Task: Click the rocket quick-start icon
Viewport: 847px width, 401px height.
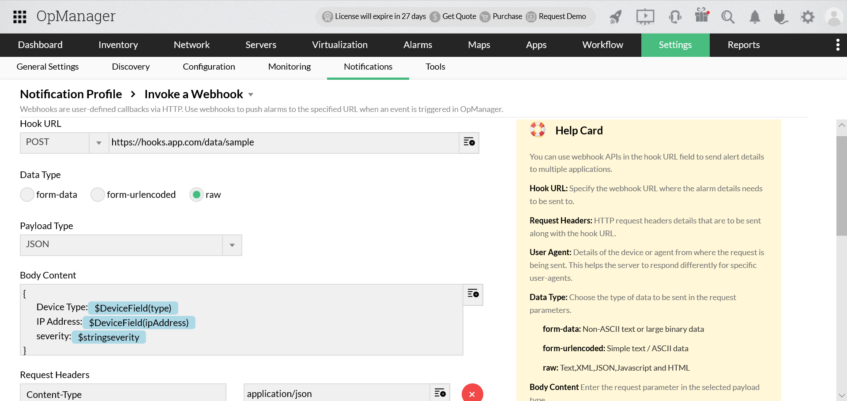Action: point(616,17)
